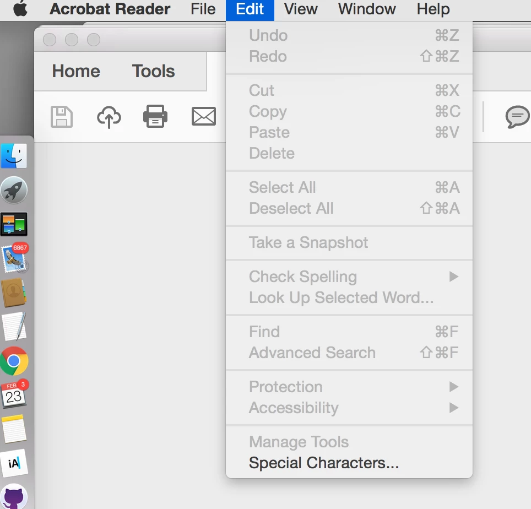
Task: Open the Apple menu
Action: coord(20,9)
